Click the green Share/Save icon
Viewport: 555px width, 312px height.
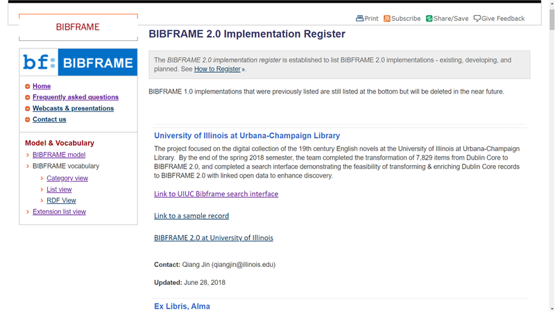tap(429, 19)
